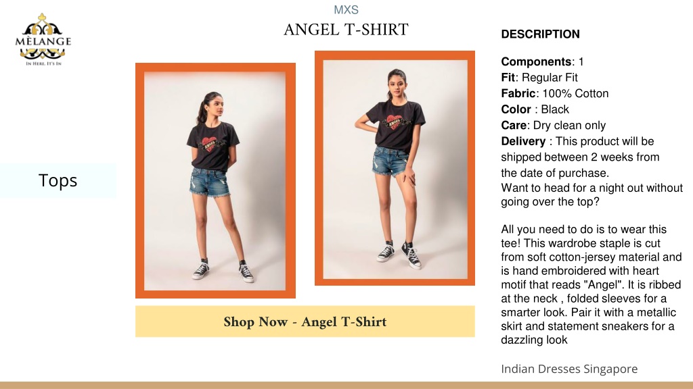Click the MXS brand label above the title

(346, 9)
